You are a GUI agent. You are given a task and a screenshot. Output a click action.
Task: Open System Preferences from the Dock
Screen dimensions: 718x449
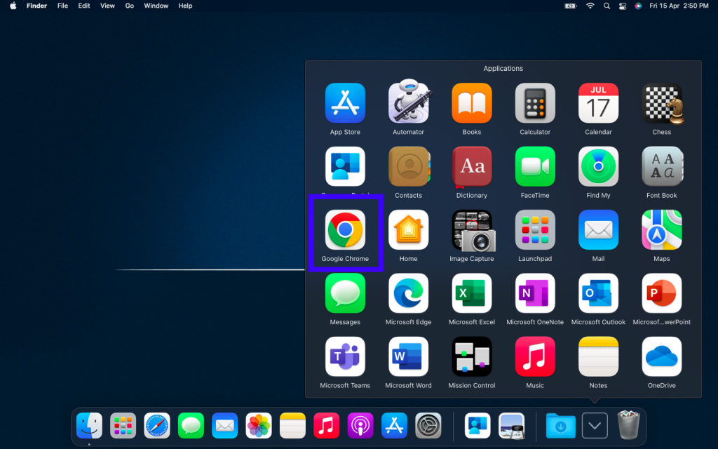[x=428, y=425]
